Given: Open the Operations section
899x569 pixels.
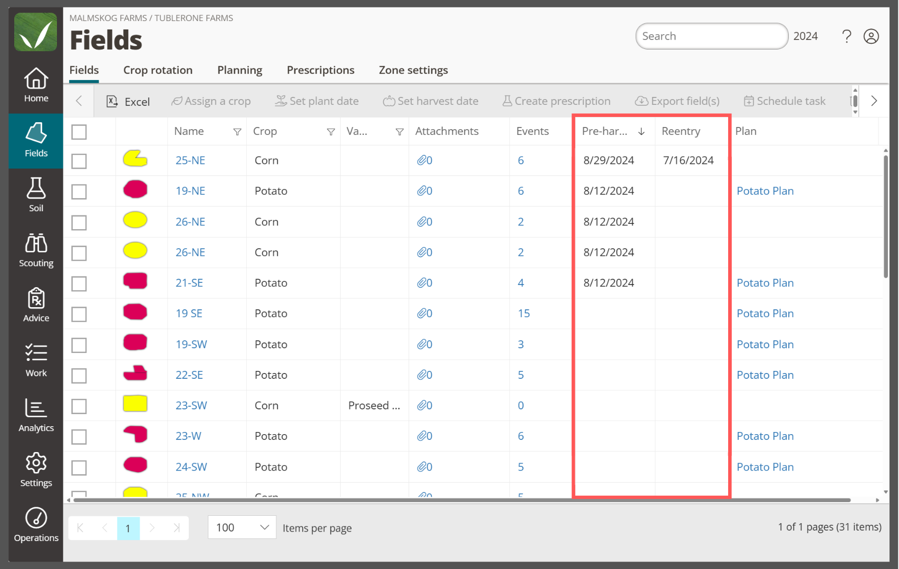Looking at the screenshot, I should pos(36,525).
